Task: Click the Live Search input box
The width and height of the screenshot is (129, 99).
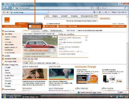Action: pyautogui.click(x=111, y=8)
